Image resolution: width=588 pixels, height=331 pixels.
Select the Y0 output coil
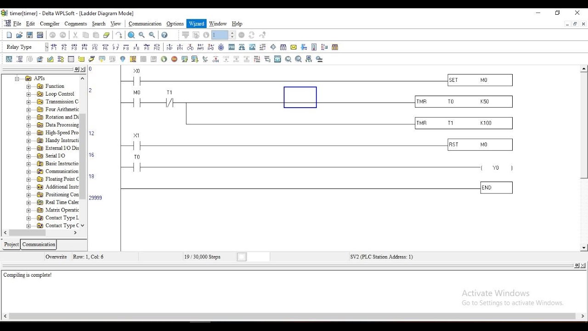coord(496,168)
